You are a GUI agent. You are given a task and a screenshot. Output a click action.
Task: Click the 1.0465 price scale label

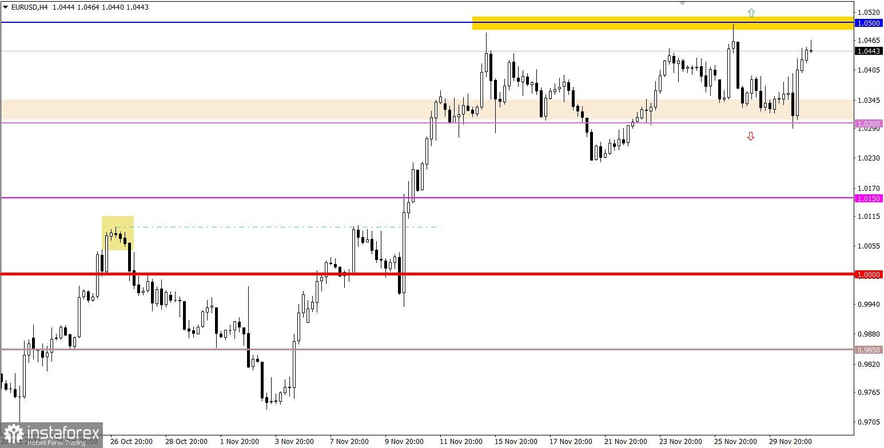coord(869,41)
